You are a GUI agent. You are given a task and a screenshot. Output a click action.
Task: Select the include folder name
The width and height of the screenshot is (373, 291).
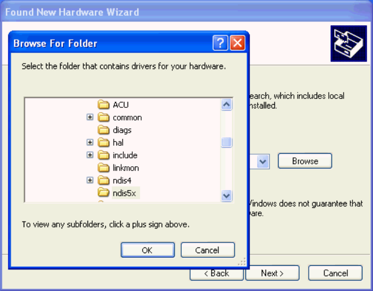point(125,155)
